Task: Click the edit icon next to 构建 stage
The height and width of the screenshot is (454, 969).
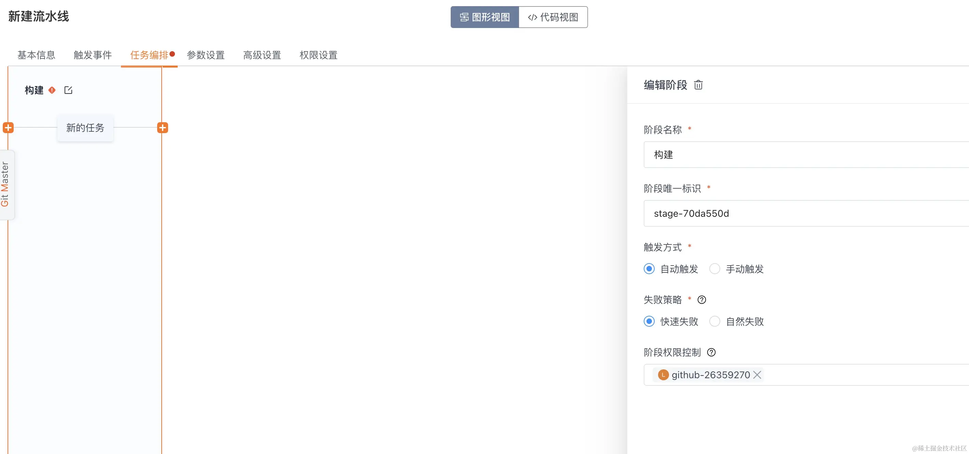Action: [68, 90]
